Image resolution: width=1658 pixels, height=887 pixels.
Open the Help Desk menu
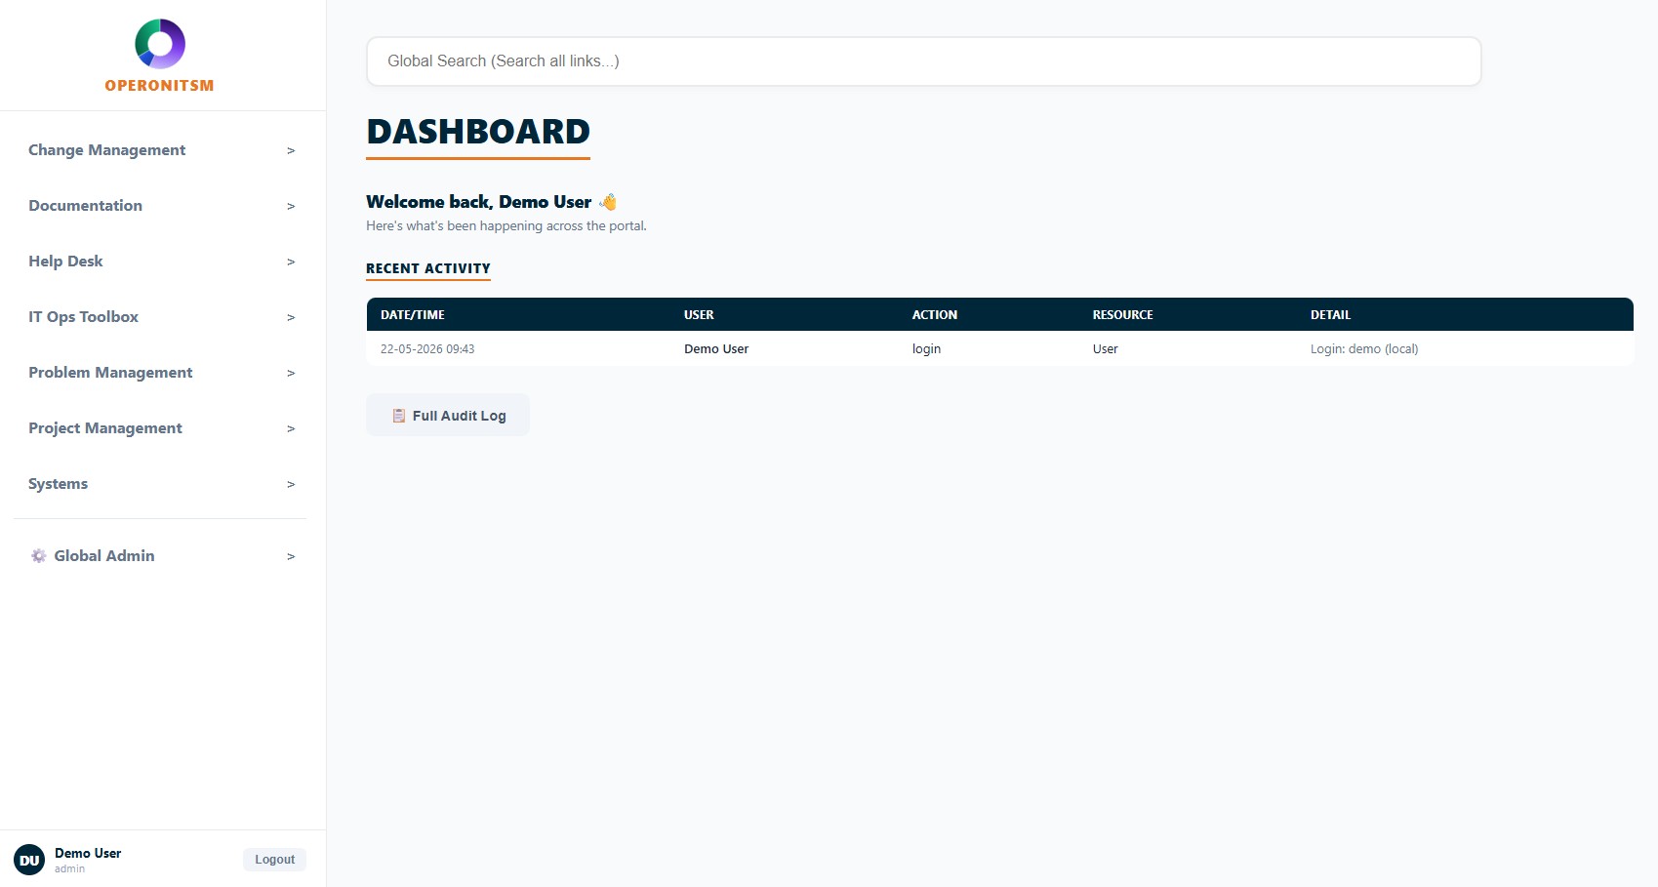click(160, 262)
